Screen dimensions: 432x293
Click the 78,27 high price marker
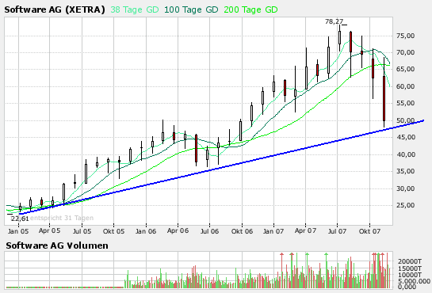[335, 21]
